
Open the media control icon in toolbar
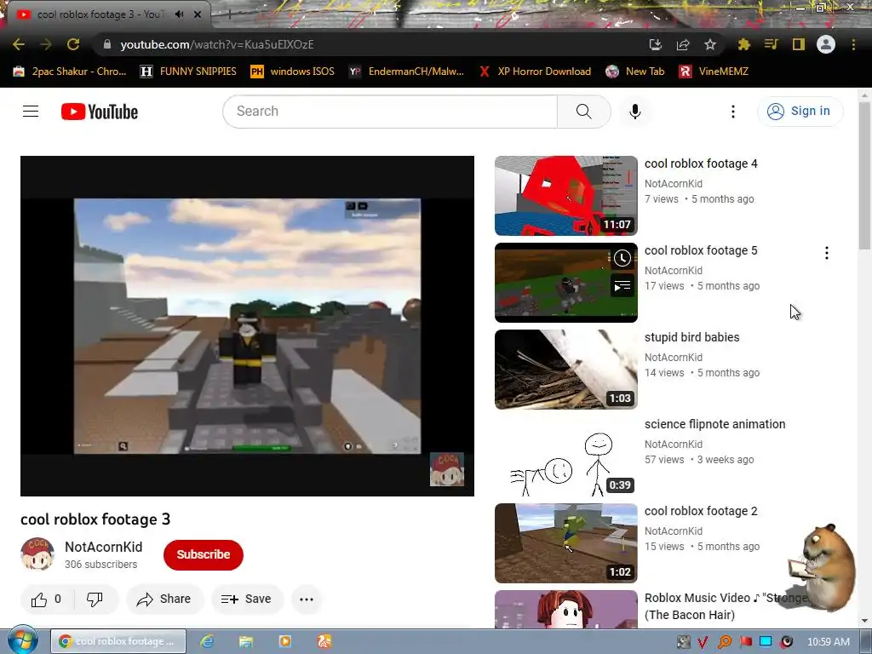click(771, 44)
